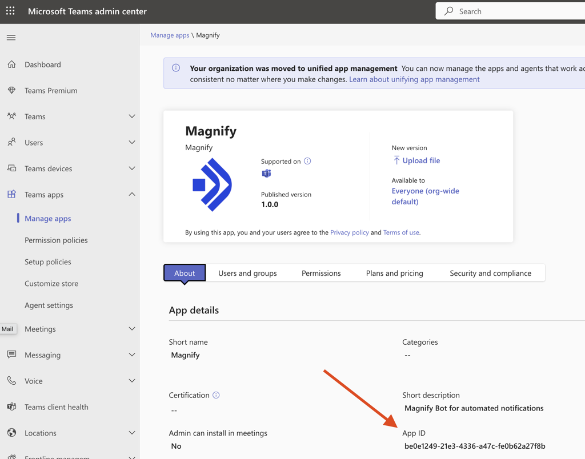Click the info icon next to Certification

point(216,395)
